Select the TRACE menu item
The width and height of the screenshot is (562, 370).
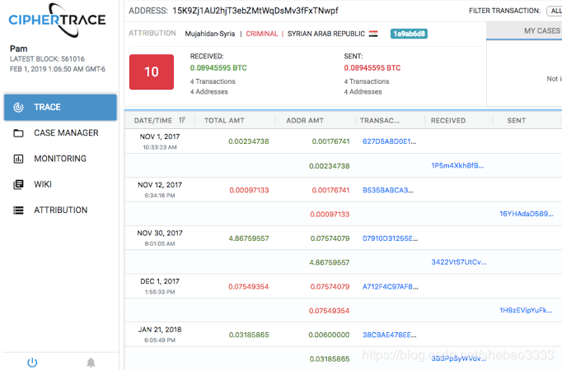click(x=60, y=107)
